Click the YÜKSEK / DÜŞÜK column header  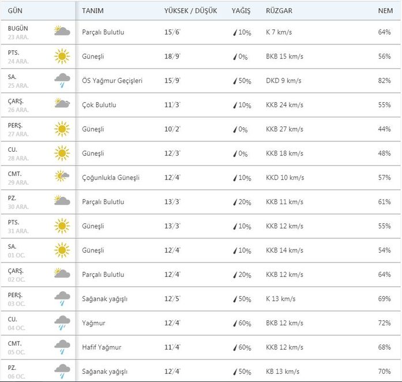coord(191,11)
